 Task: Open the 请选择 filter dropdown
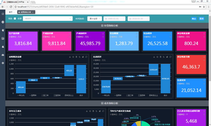pyautogui.click(x=48, y=19)
